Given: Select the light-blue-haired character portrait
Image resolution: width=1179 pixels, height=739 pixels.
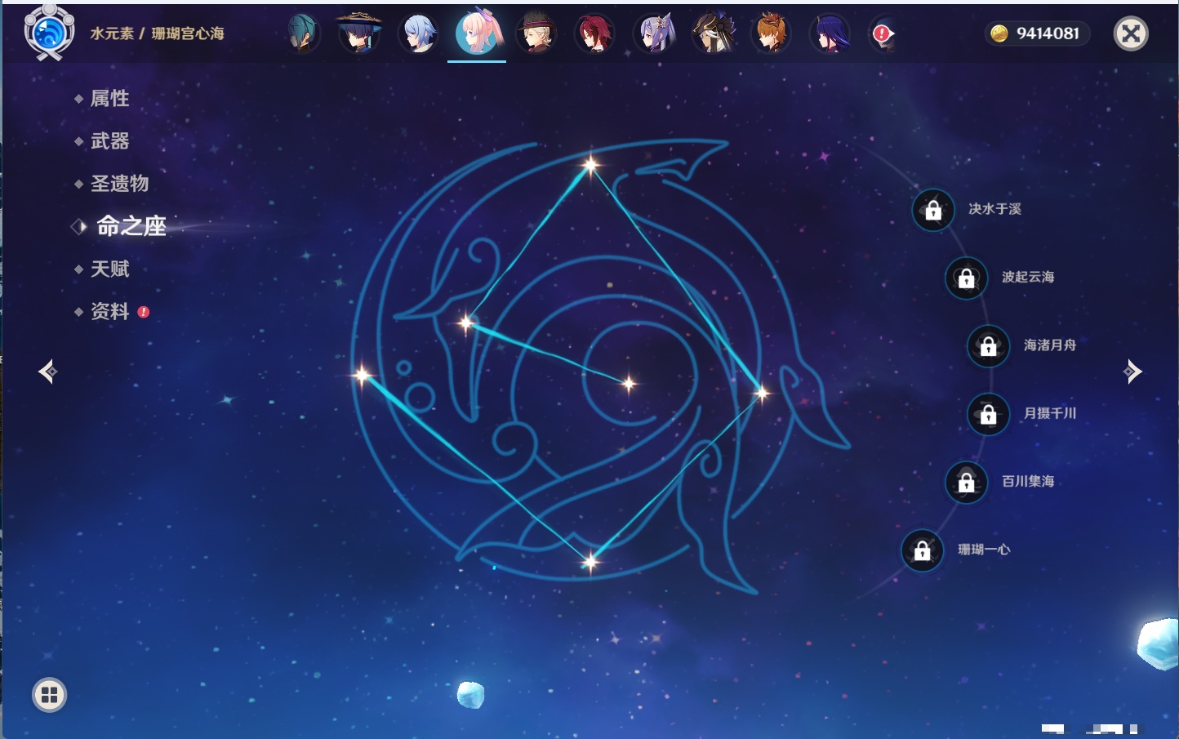Looking at the screenshot, I should (x=418, y=33).
